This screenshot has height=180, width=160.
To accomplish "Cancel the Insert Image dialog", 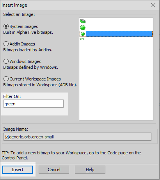I will (54, 170).
